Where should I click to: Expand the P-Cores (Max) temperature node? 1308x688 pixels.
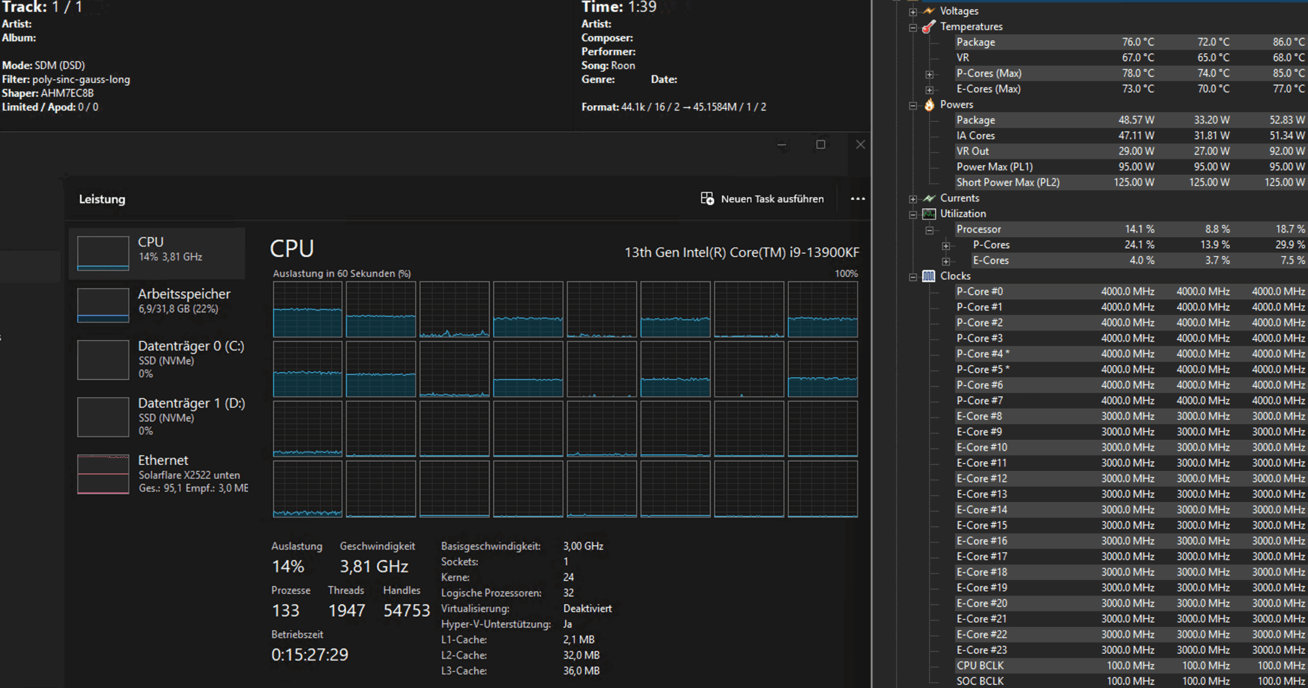pos(929,75)
